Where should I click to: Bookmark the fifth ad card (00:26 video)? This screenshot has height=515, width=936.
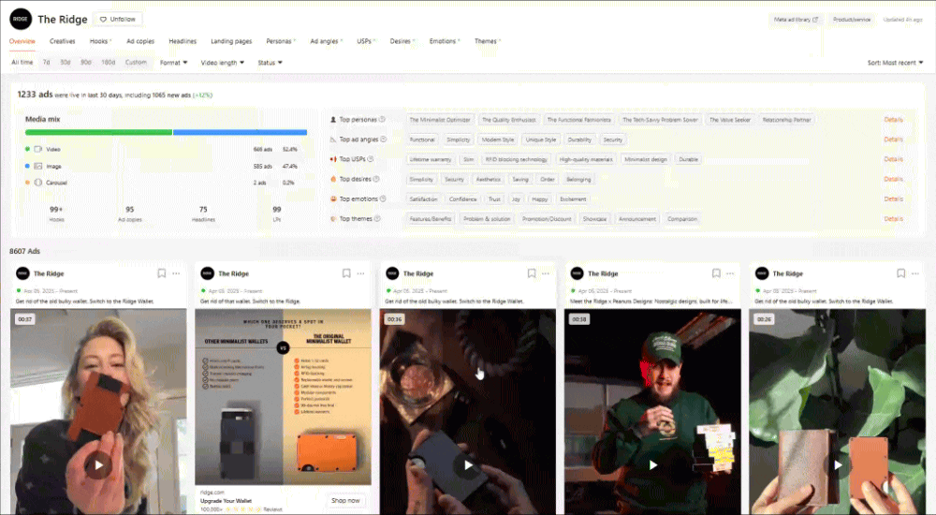[900, 273]
